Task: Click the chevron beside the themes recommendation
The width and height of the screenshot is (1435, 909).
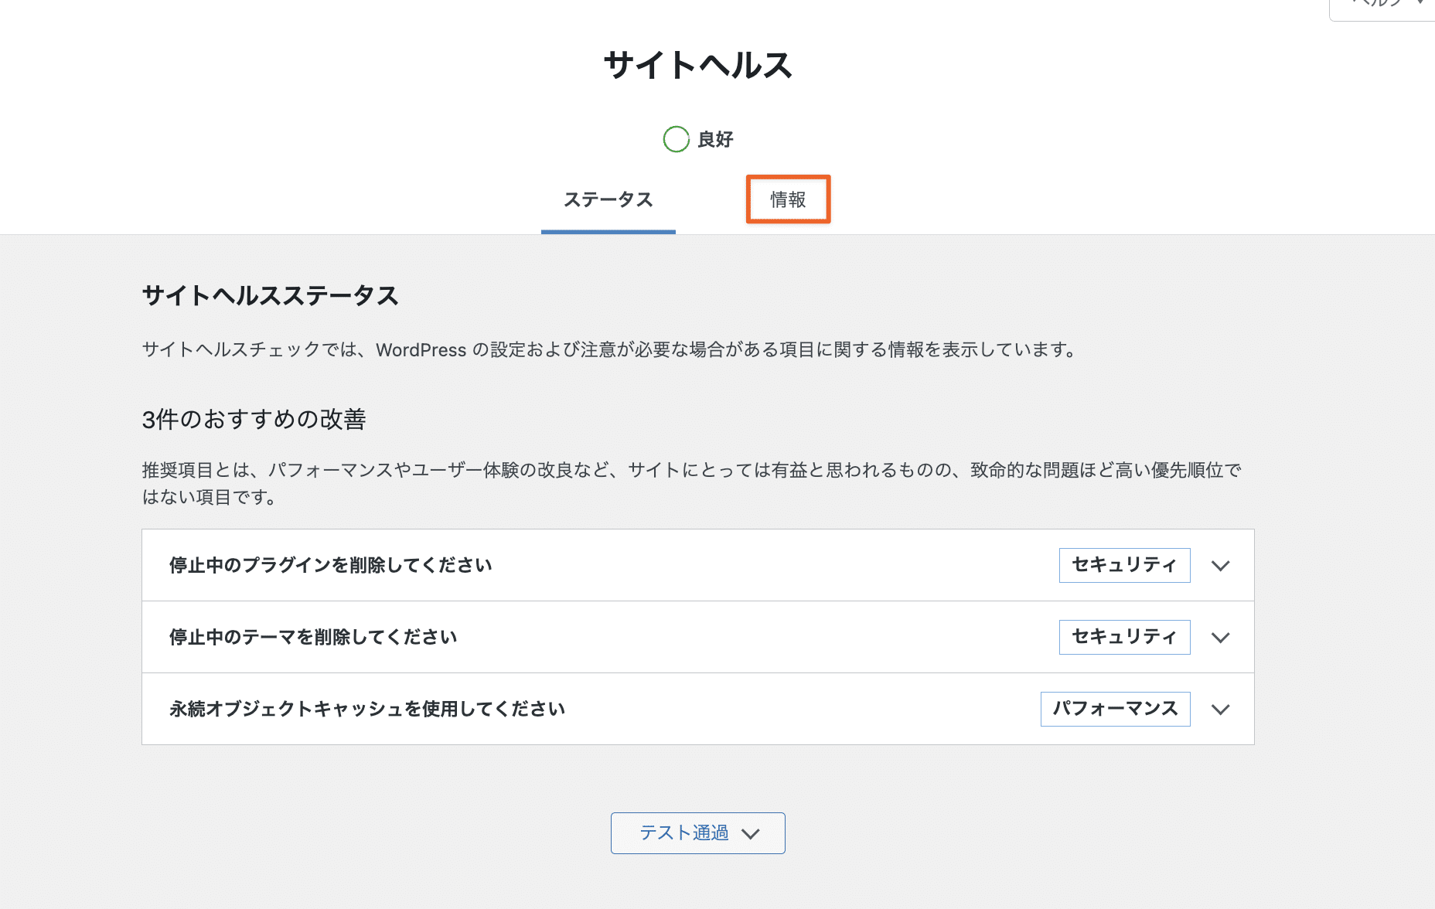Action: (x=1220, y=638)
